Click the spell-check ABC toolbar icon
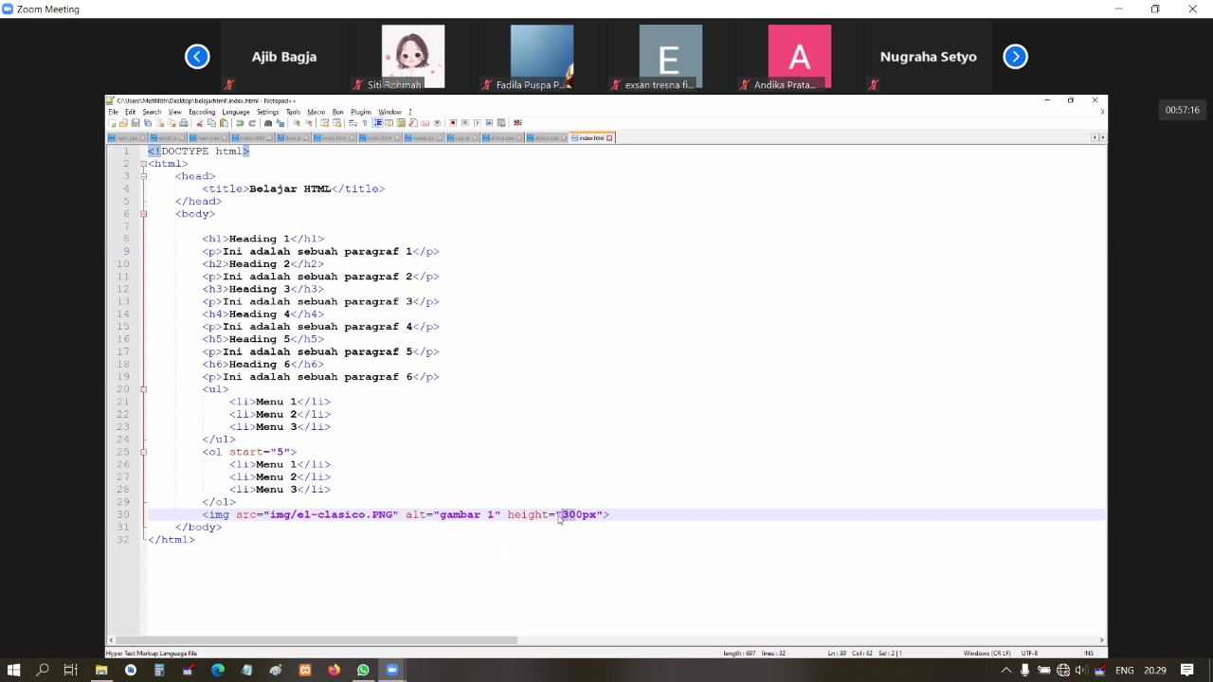Image resolution: width=1213 pixels, height=682 pixels. tap(517, 123)
